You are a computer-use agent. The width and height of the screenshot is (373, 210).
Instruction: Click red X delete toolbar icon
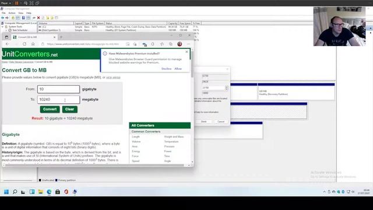(38, 18)
